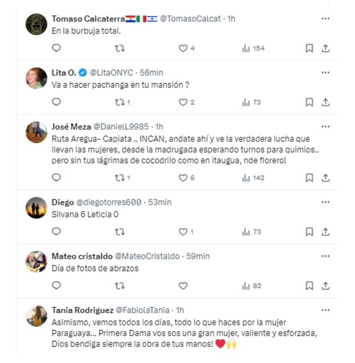Repost Lita O.'s tweet

[120, 102]
